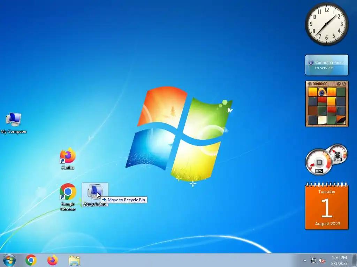Open the Windows Start menu orb

coord(9,260)
